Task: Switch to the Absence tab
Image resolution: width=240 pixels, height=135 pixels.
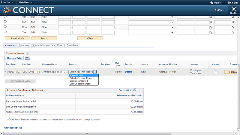Action: 10,45
